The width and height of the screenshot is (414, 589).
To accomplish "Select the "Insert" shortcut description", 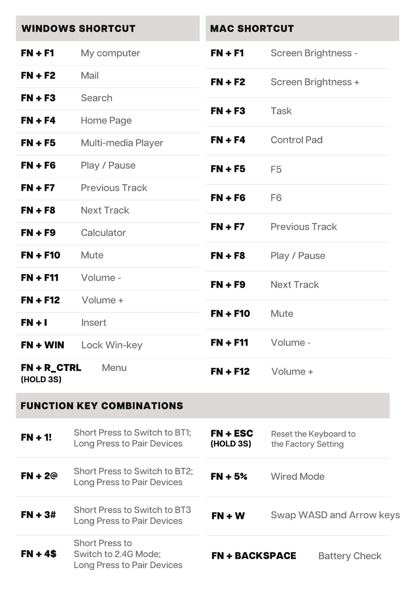I will [x=94, y=323].
